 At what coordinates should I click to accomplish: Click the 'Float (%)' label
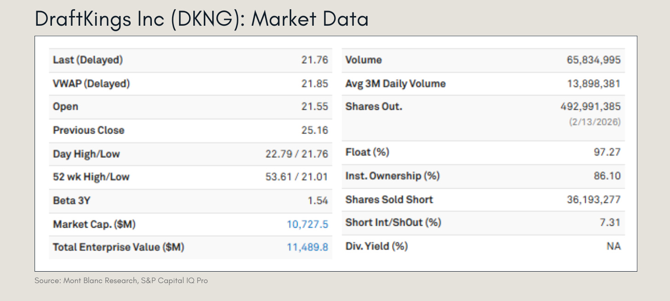click(x=367, y=152)
